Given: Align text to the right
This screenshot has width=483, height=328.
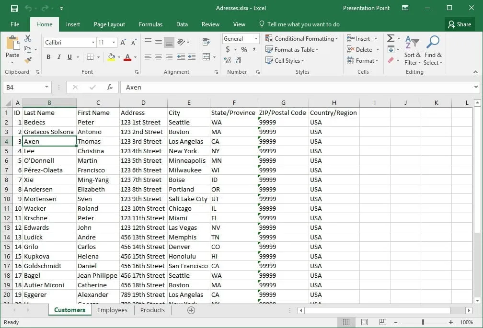Looking at the screenshot, I should (x=169, y=57).
